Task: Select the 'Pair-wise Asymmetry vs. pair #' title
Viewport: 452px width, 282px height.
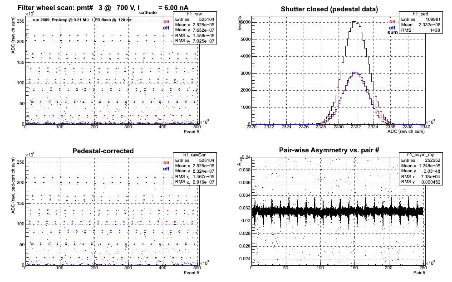Action: coord(329,150)
